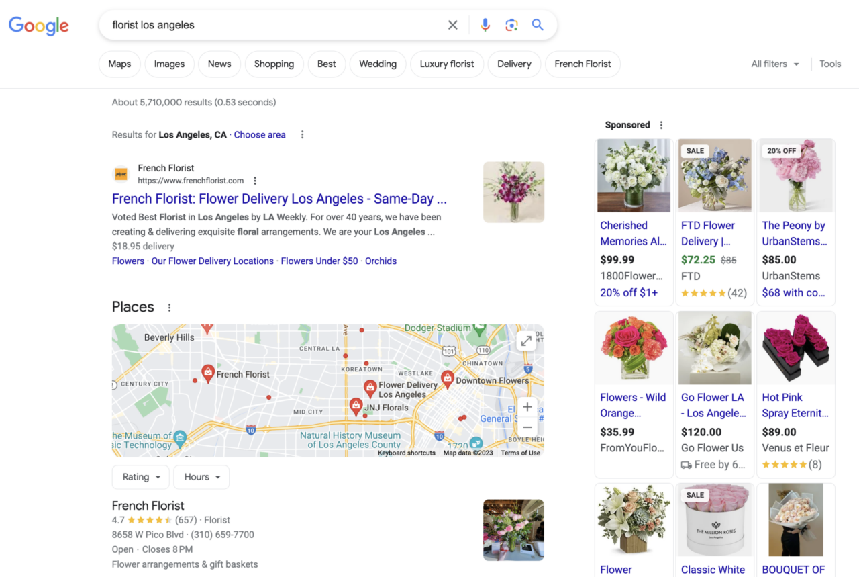Apply the Luxury florist filter chip
859x577 pixels.
(x=447, y=64)
